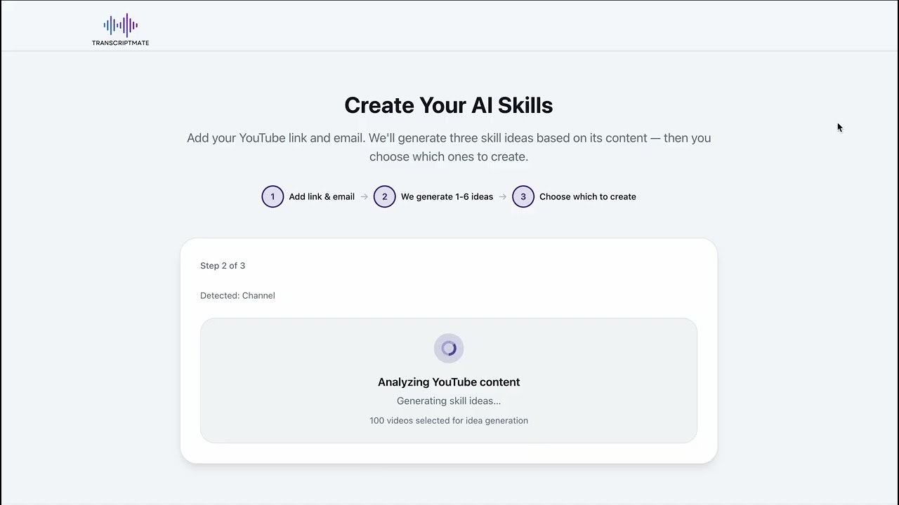Click the circular progress indicator
899x505 pixels.
coord(449,348)
